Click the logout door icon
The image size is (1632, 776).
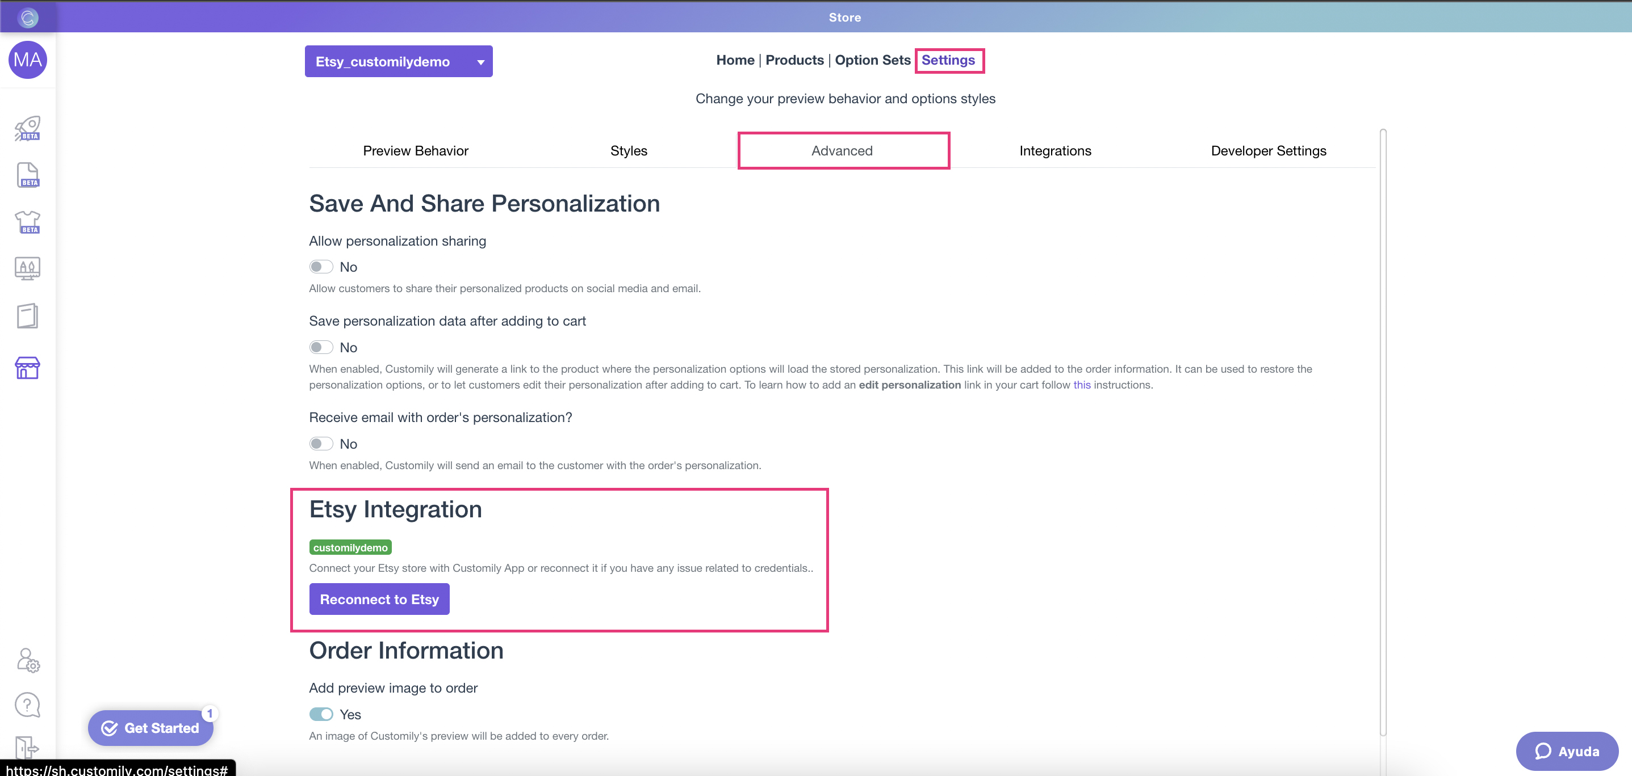27,748
